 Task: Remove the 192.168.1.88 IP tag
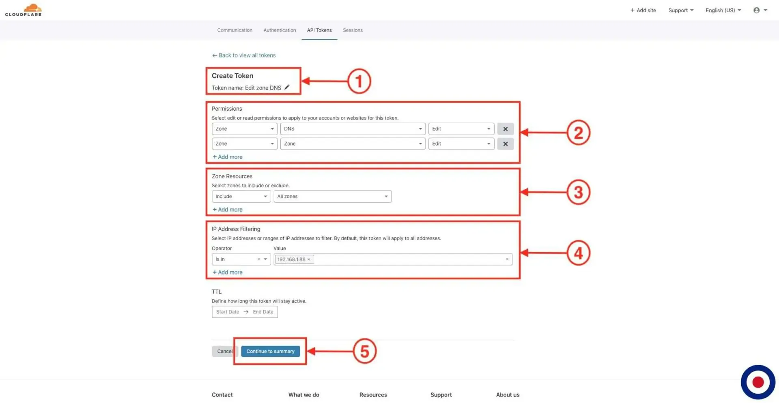pos(309,259)
